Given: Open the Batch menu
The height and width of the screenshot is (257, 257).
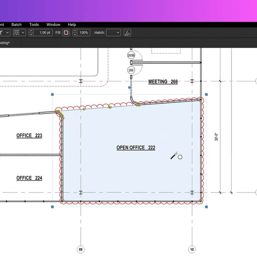Looking at the screenshot, I should coord(16,25).
